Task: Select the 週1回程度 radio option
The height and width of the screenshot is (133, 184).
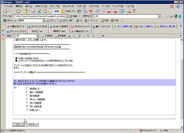Action: [x=27, y=96]
